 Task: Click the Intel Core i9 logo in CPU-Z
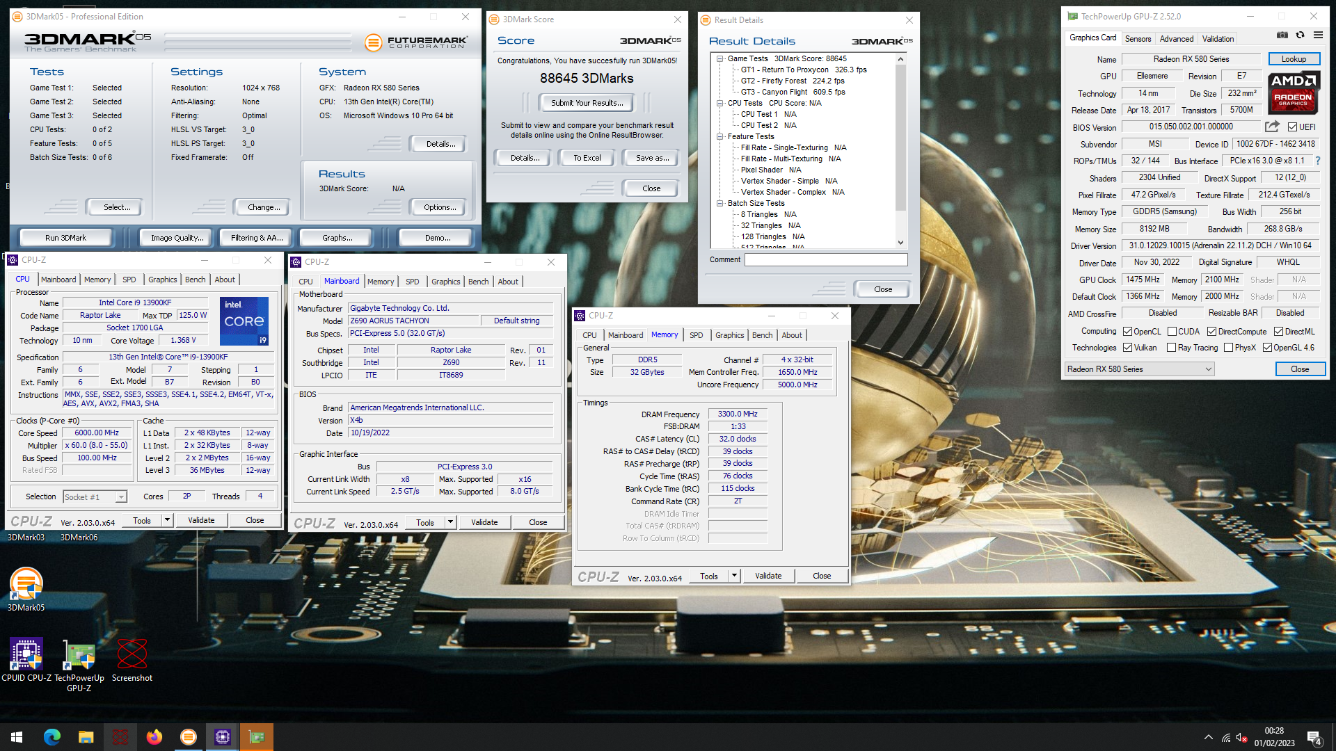tap(244, 321)
